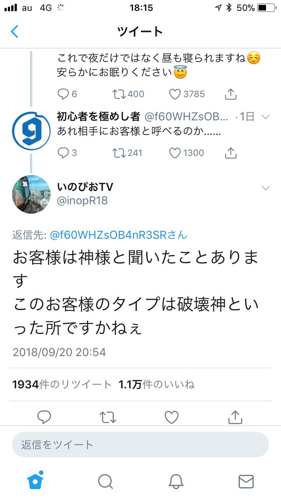Like the tweet with 3785 likes
Viewport: 281px width, 500px height.
pos(175,94)
